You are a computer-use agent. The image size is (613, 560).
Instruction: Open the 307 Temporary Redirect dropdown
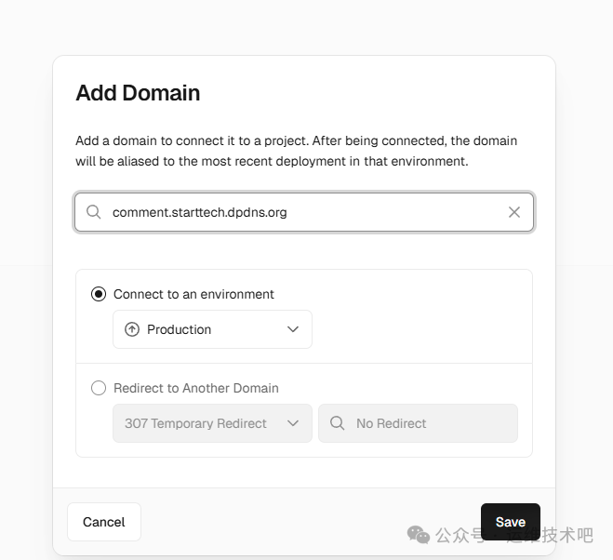coord(212,423)
